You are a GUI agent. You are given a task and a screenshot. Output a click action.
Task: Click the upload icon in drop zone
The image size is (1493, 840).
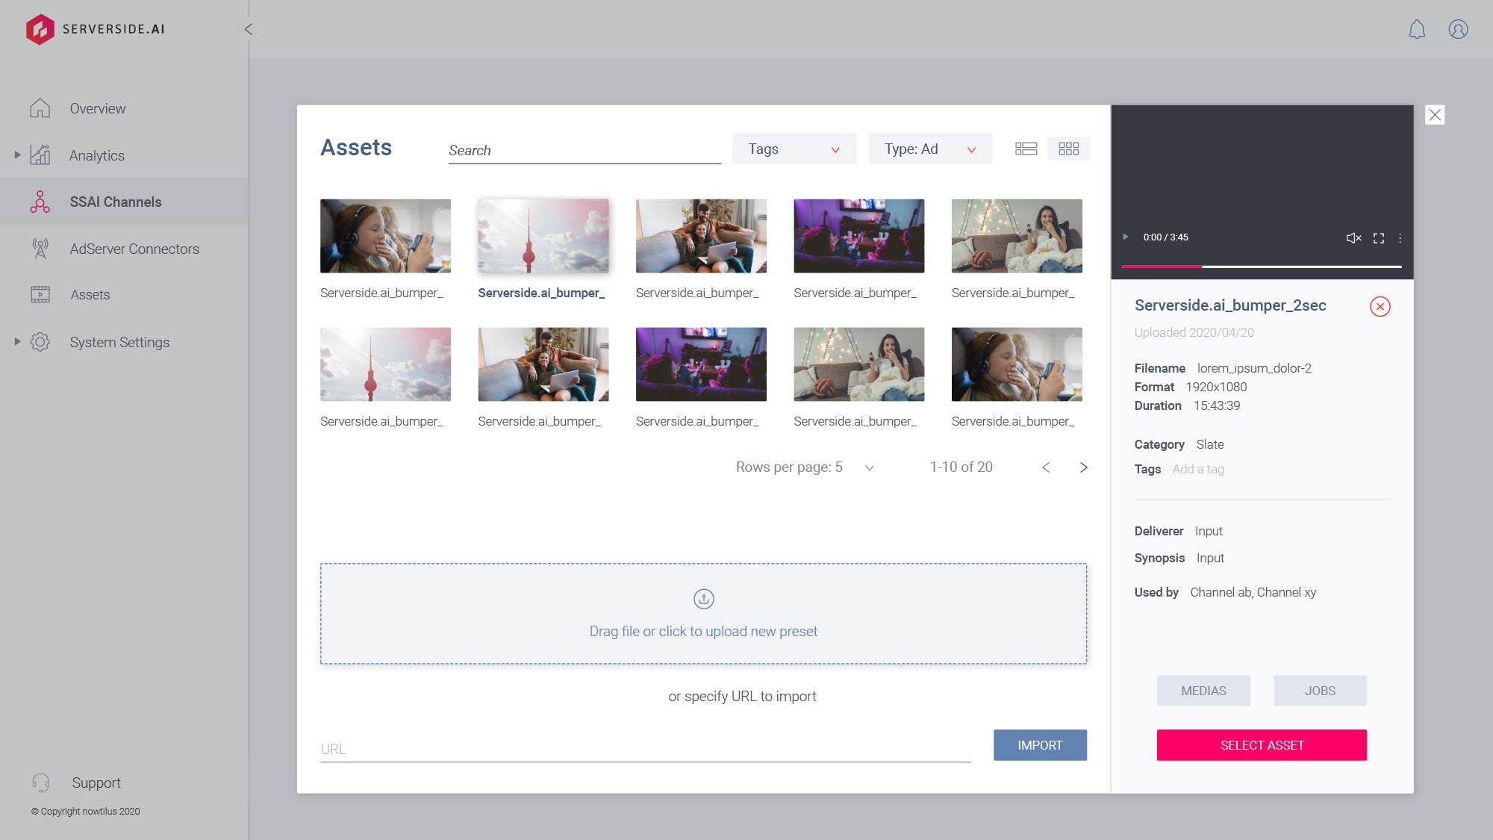pos(704,599)
